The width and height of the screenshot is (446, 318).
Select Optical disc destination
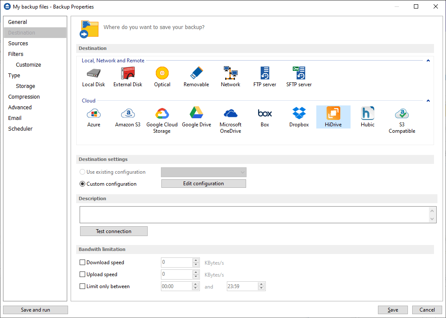[162, 77]
